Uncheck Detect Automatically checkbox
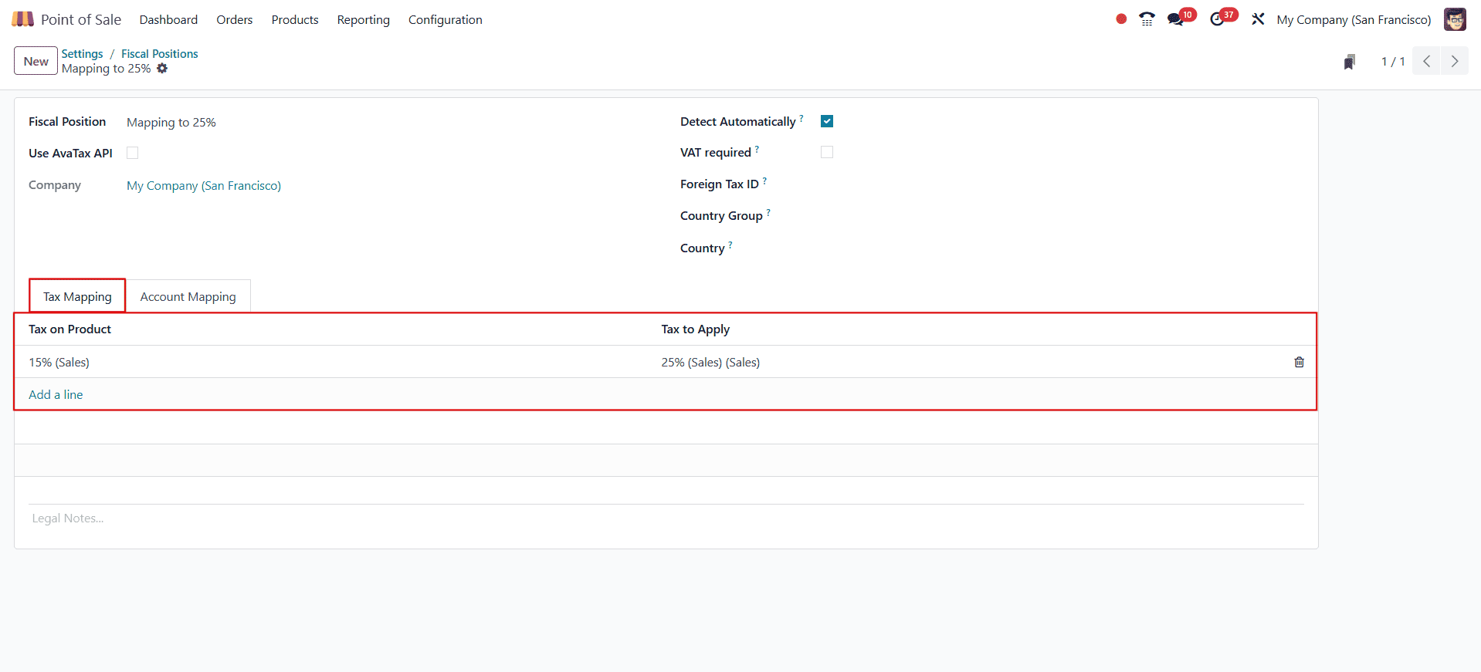This screenshot has height=672, width=1481. point(827,121)
